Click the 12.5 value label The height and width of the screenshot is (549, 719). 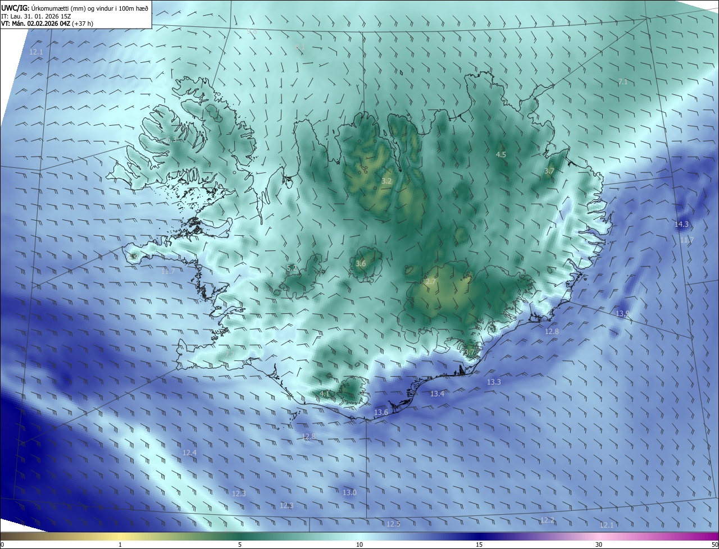pos(393,524)
